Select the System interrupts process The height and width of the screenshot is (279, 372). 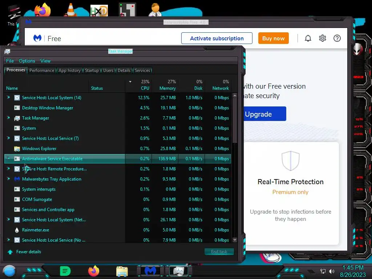coord(118,189)
